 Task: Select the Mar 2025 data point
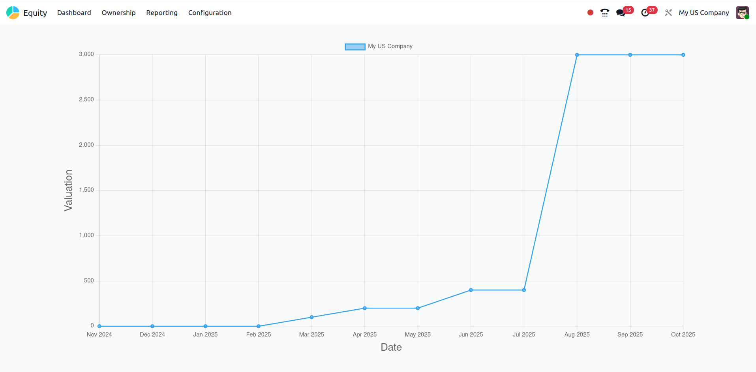coord(311,317)
